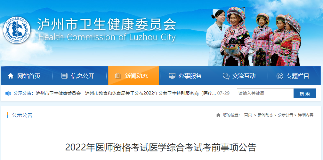Click the monitor icon beside 办事服务
Image resolution: width=323 pixels, height=160 pixels.
click(x=172, y=76)
